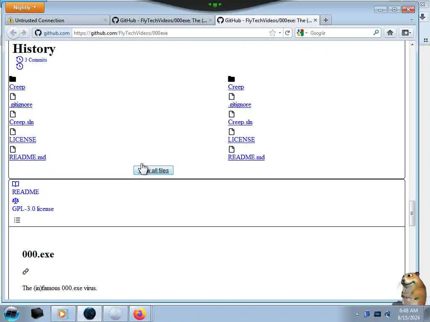Close the active GitHub FlyTechVideos tab
Screen dimensions: 430x322
pyautogui.click(x=315, y=20)
